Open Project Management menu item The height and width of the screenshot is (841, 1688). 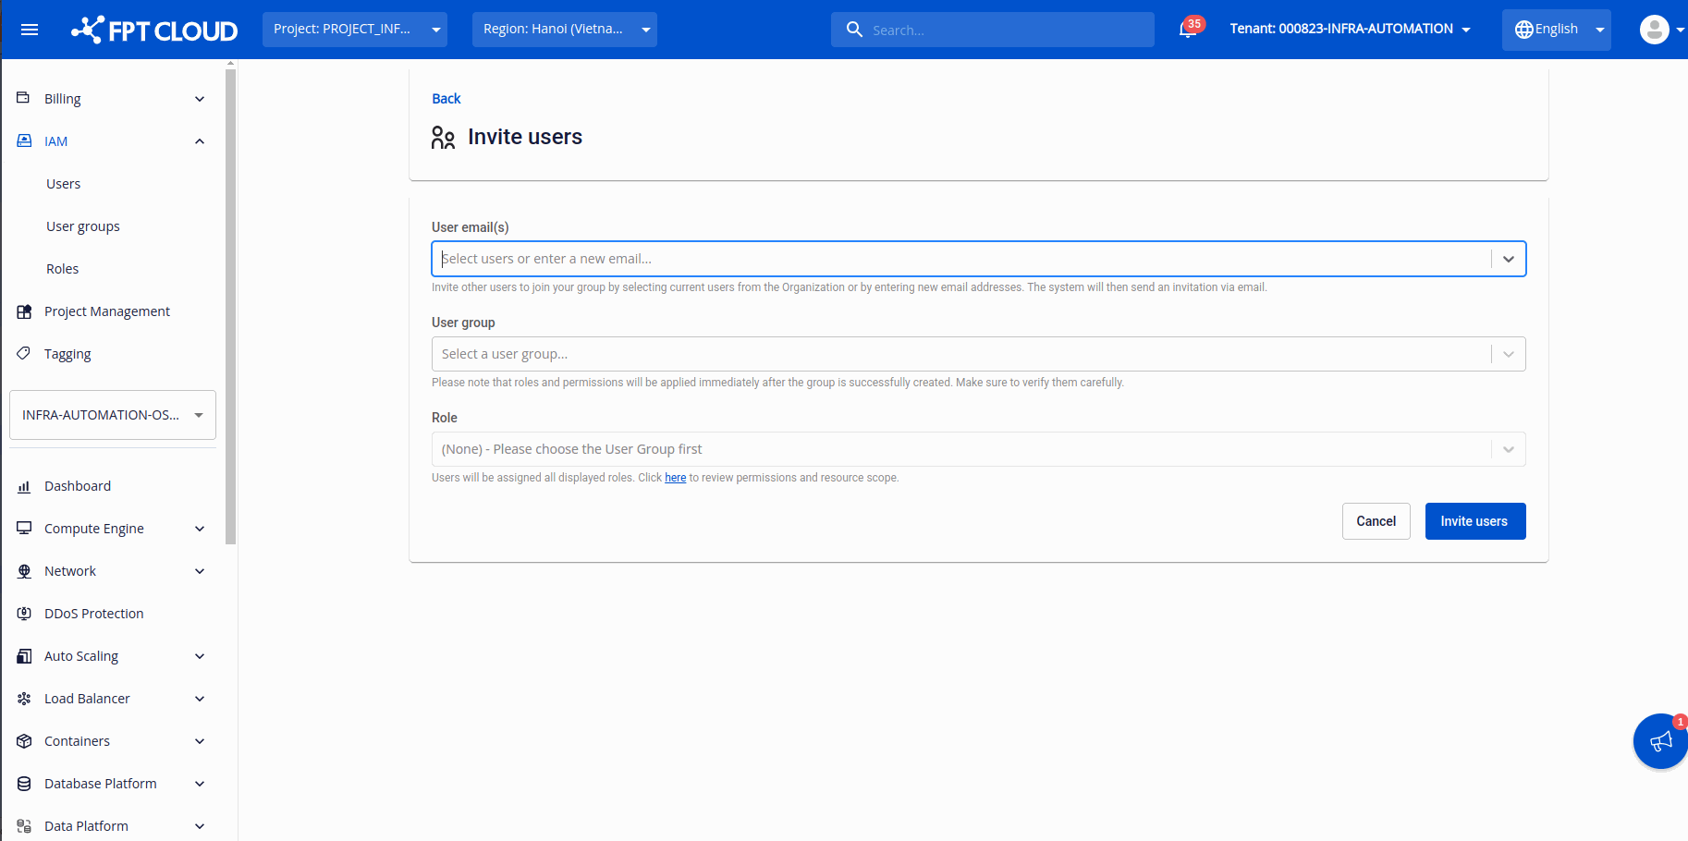pos(107,311)
